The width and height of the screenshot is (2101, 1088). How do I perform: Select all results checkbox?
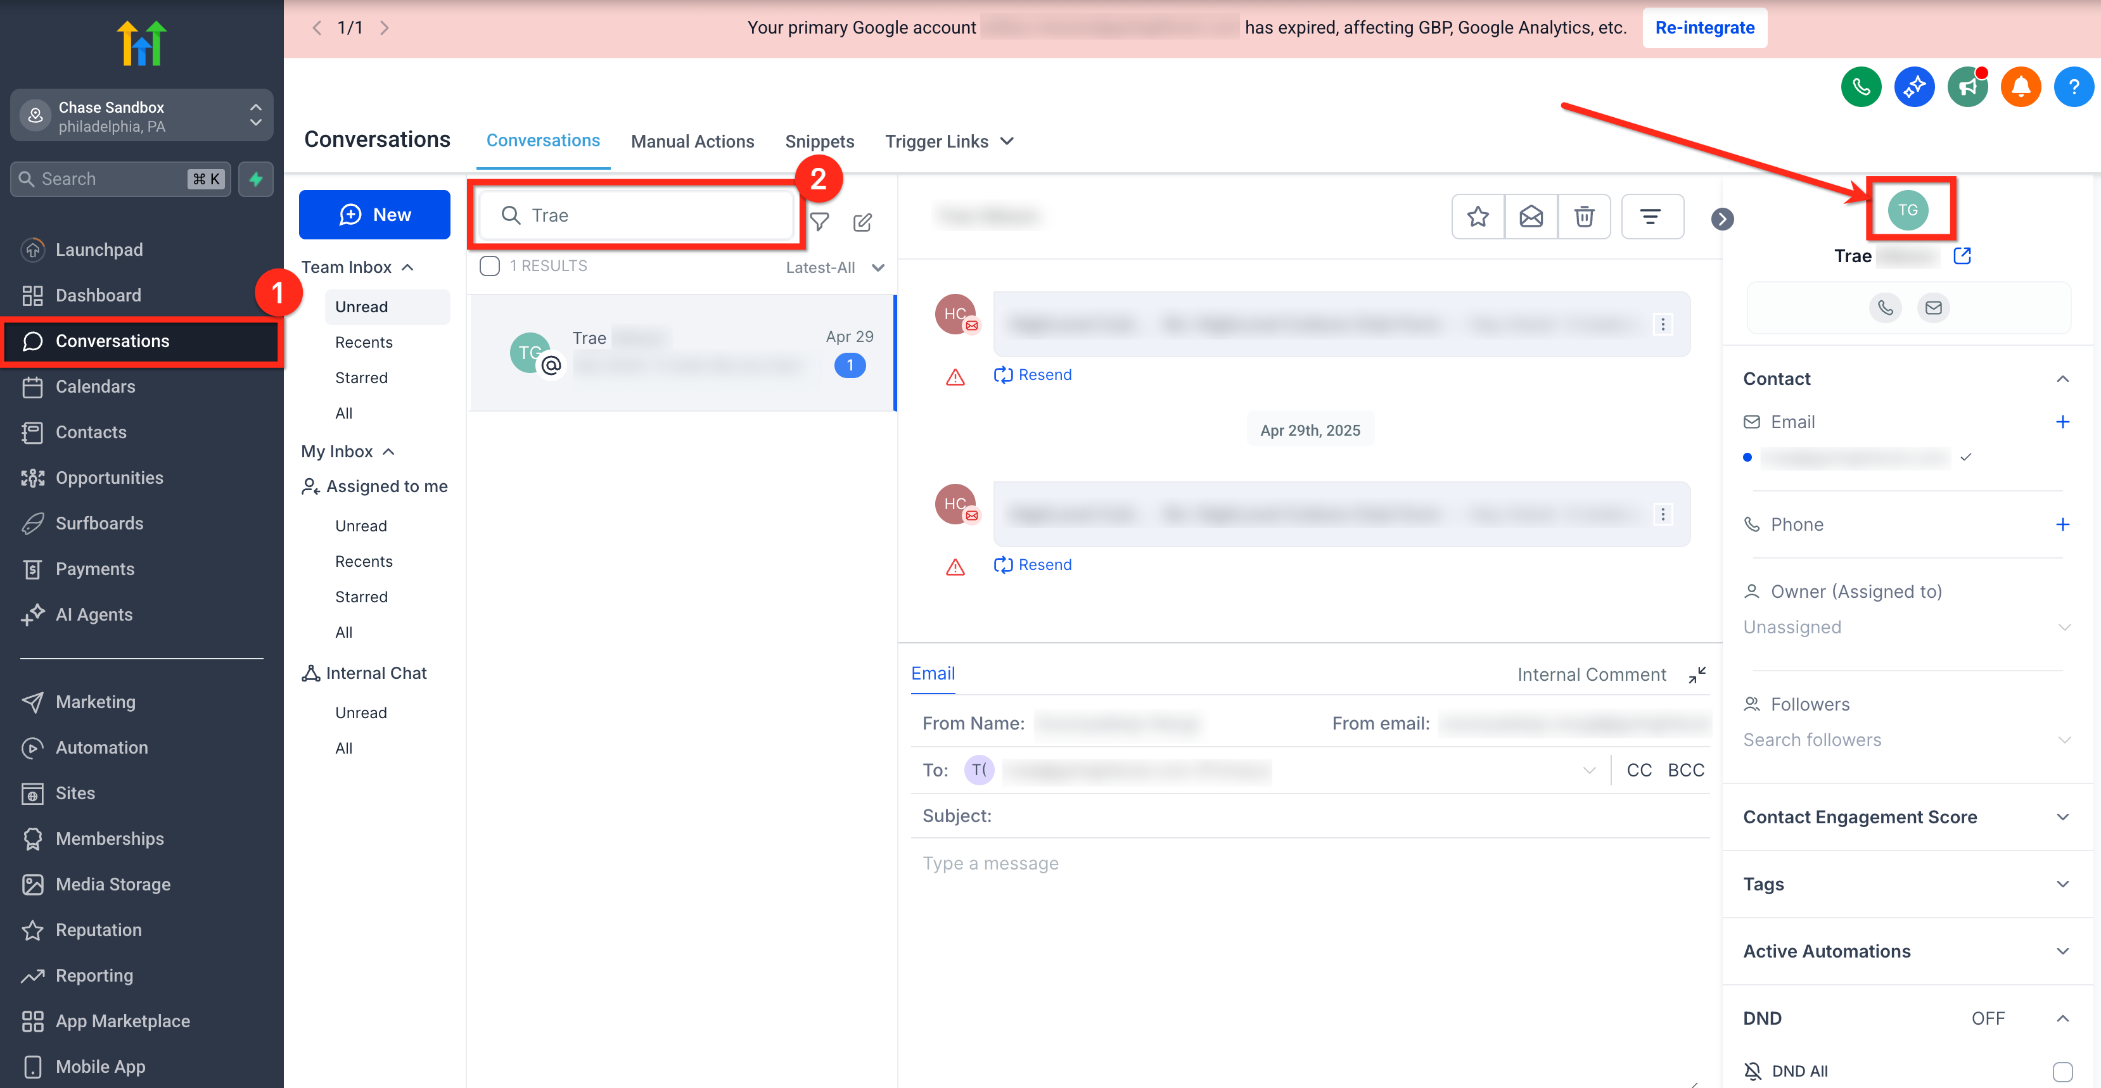pos(489,266)
